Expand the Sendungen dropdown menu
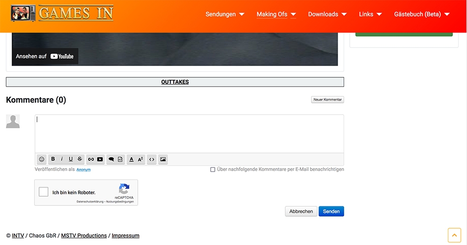Image resolution: width=467 pixels, height=245 pixels. (225, 14)
